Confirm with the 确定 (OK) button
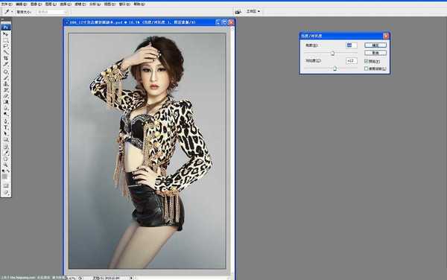This screenshot has height=280, width=447. (375, 45)
